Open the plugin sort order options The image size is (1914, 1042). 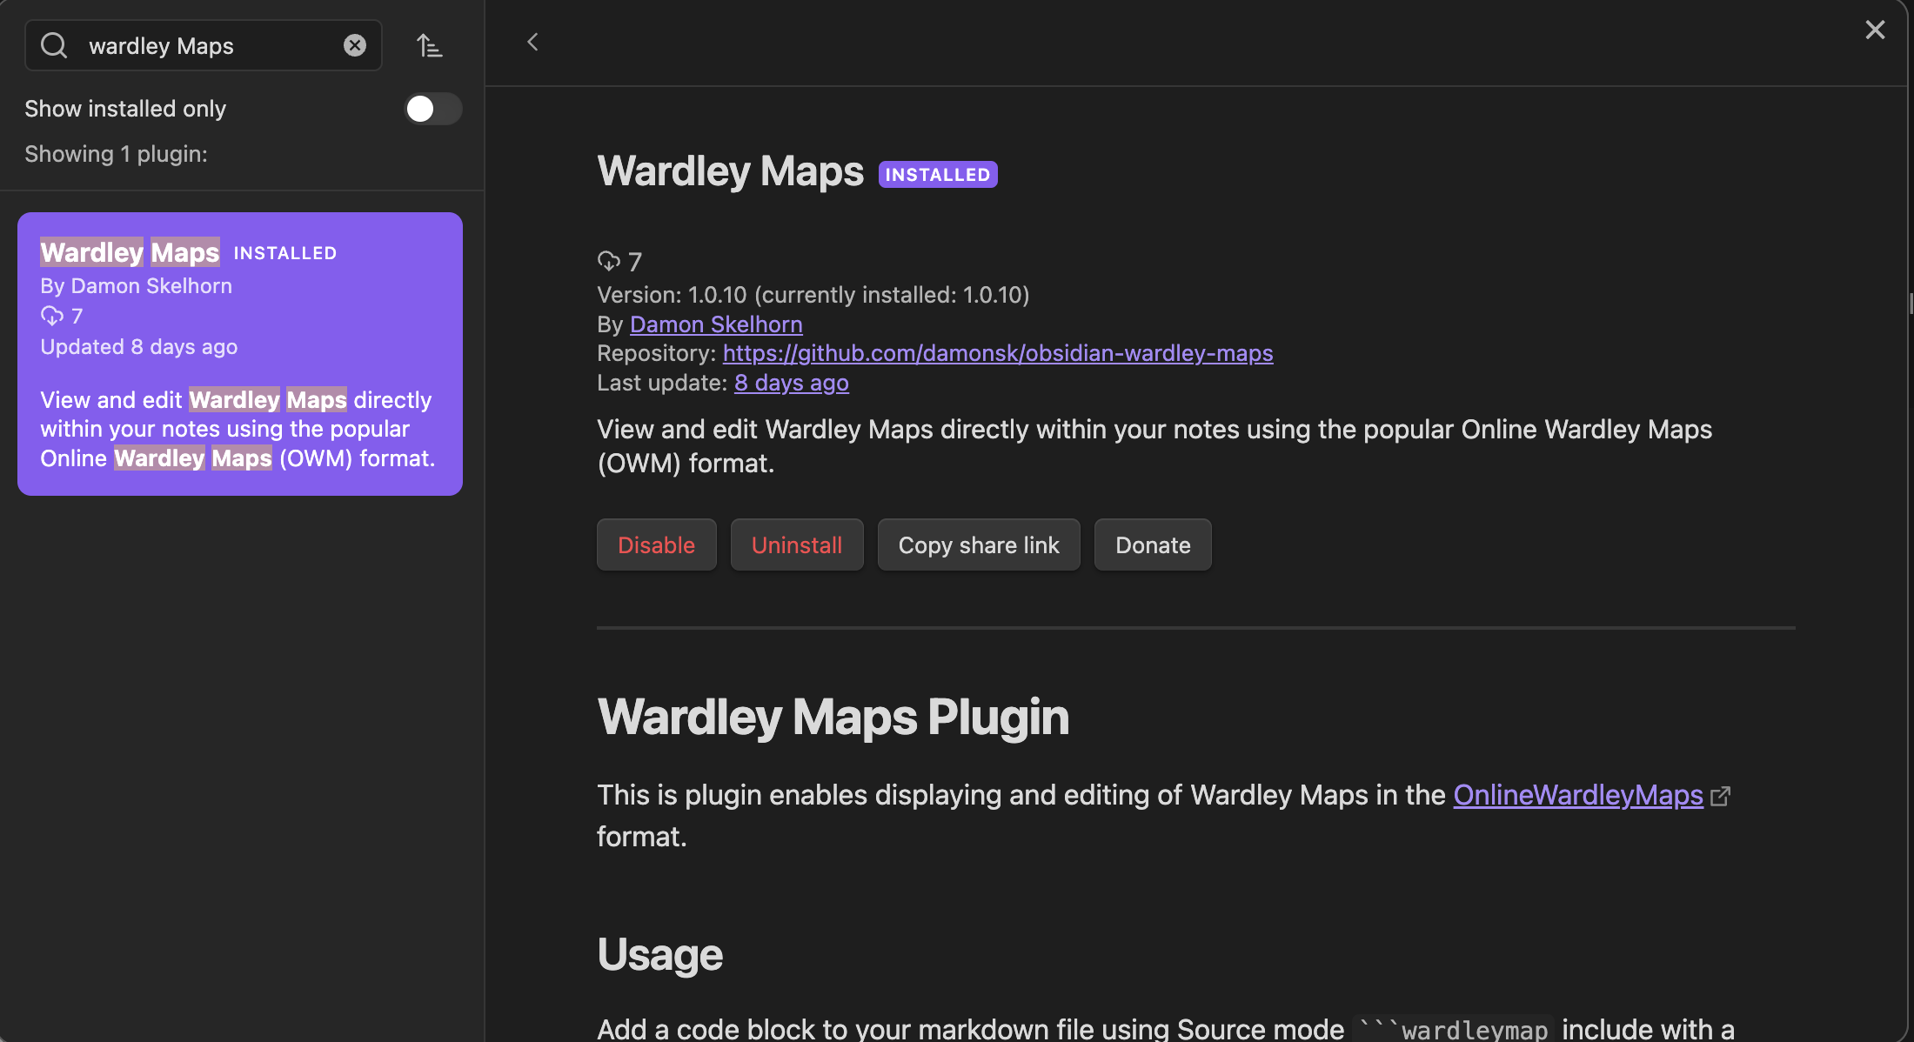click(x=429, y=45)
